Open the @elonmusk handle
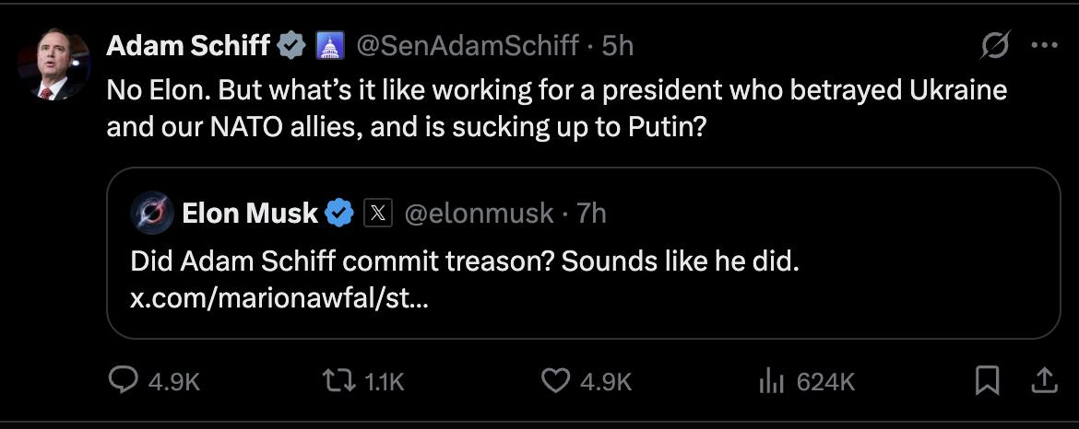 tap(479, 214)
